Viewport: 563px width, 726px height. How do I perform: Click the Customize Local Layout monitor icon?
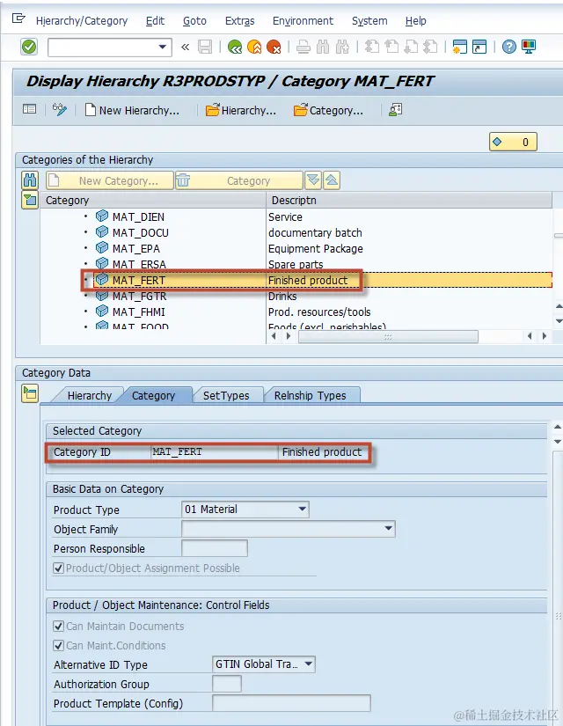point(529,47)
